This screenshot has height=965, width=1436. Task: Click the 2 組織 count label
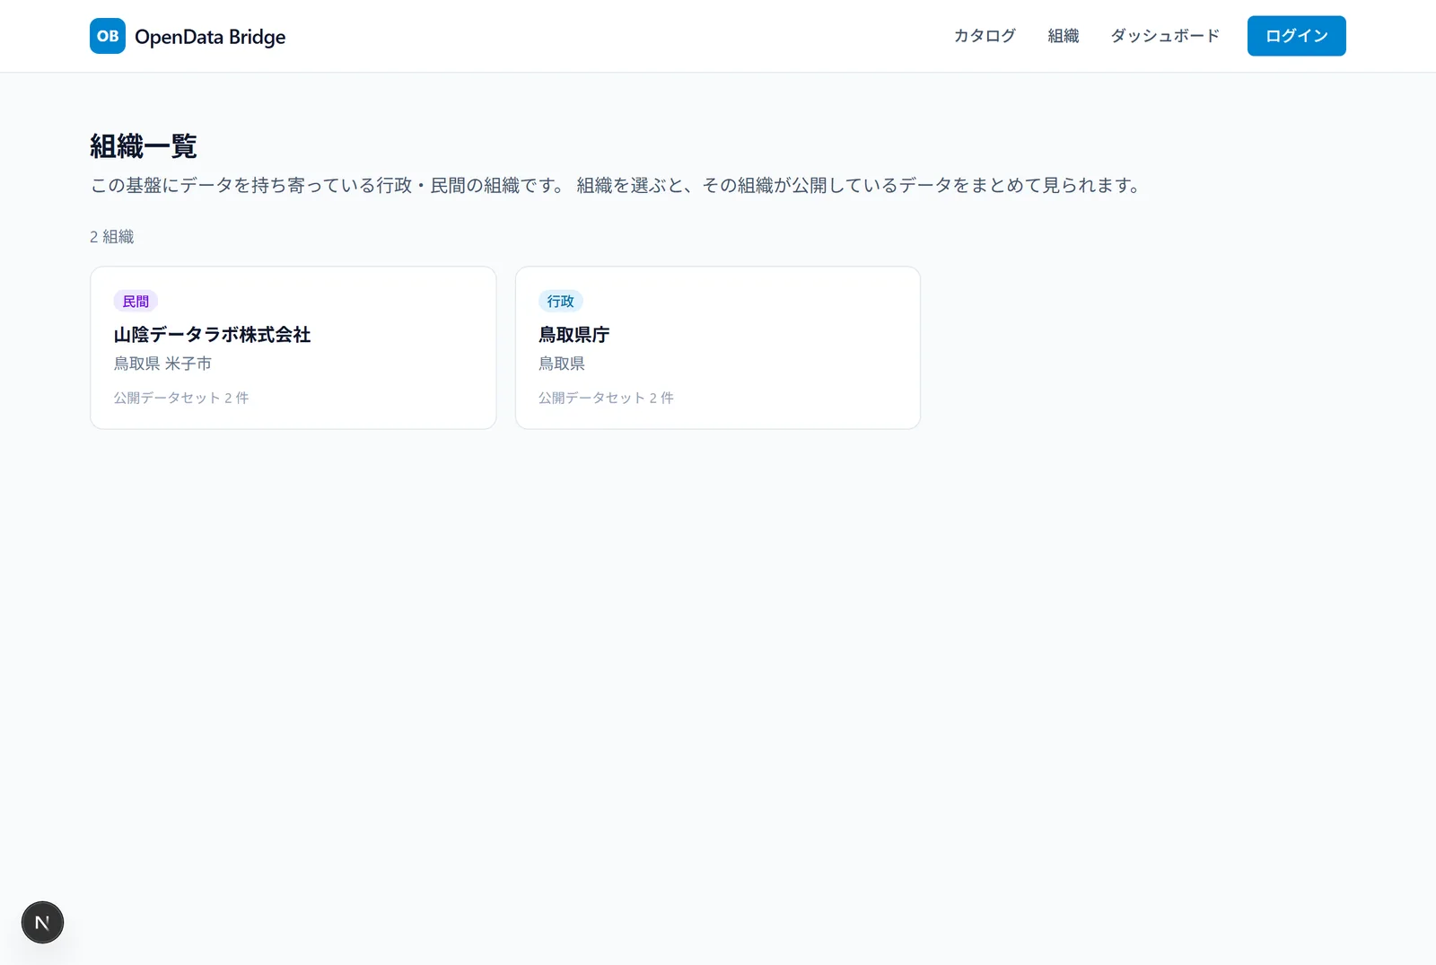point(112,237)
